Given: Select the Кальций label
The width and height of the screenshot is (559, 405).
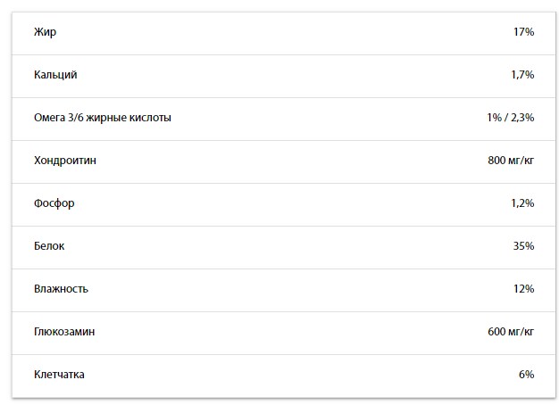Looking at the screenshot, I should pyautogui.click(x=55, y=75).
